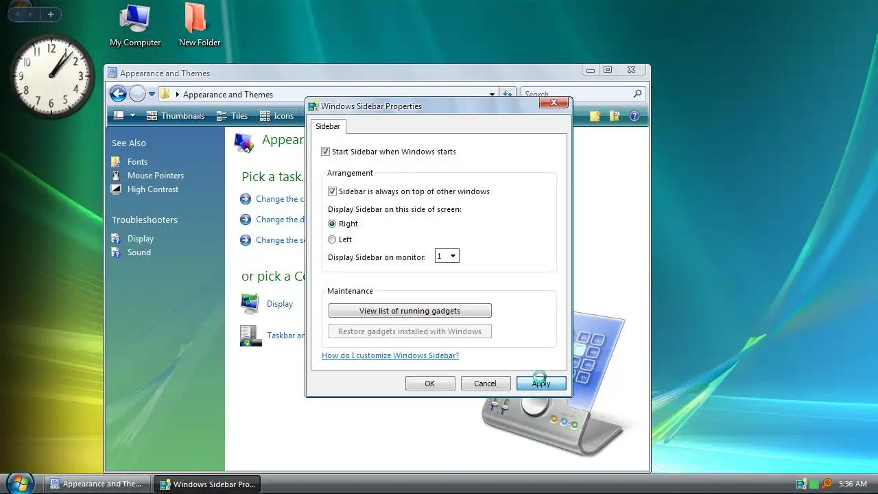
Task: Select the Sidebar tab in properties dialog
Action: [328, 126]
